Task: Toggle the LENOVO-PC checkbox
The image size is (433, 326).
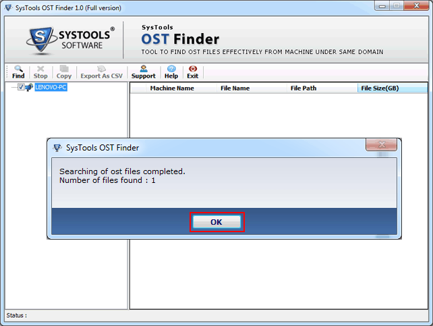Action: pyautogui.click(x=21, y=87)
